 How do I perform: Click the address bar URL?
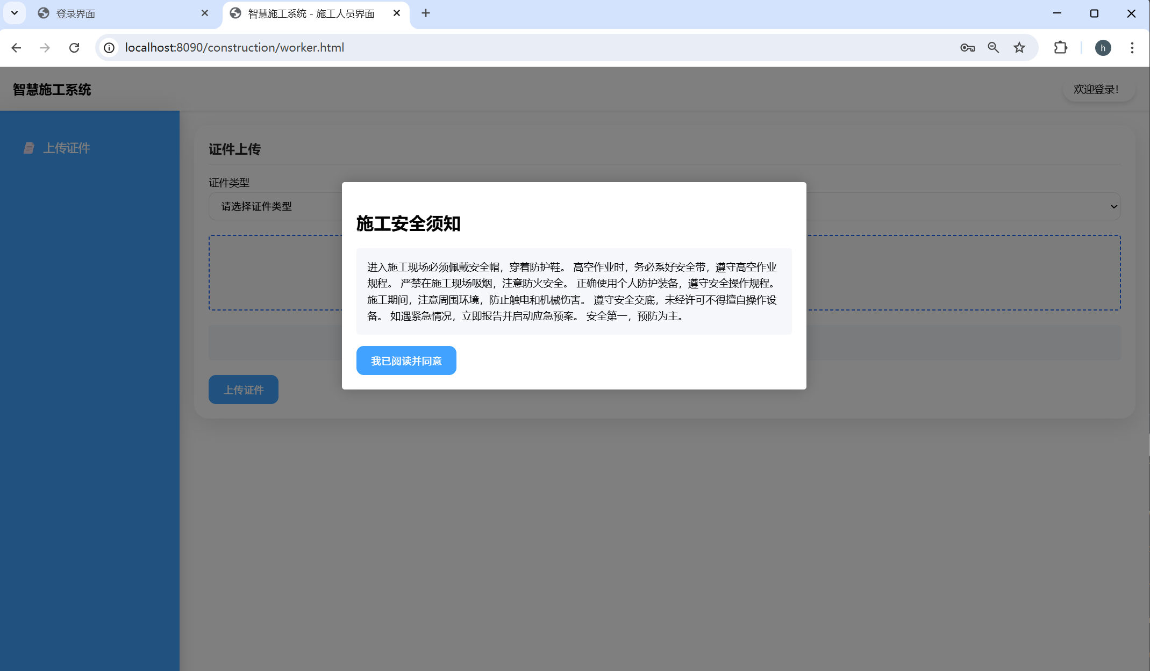click(x=234, y=48)
